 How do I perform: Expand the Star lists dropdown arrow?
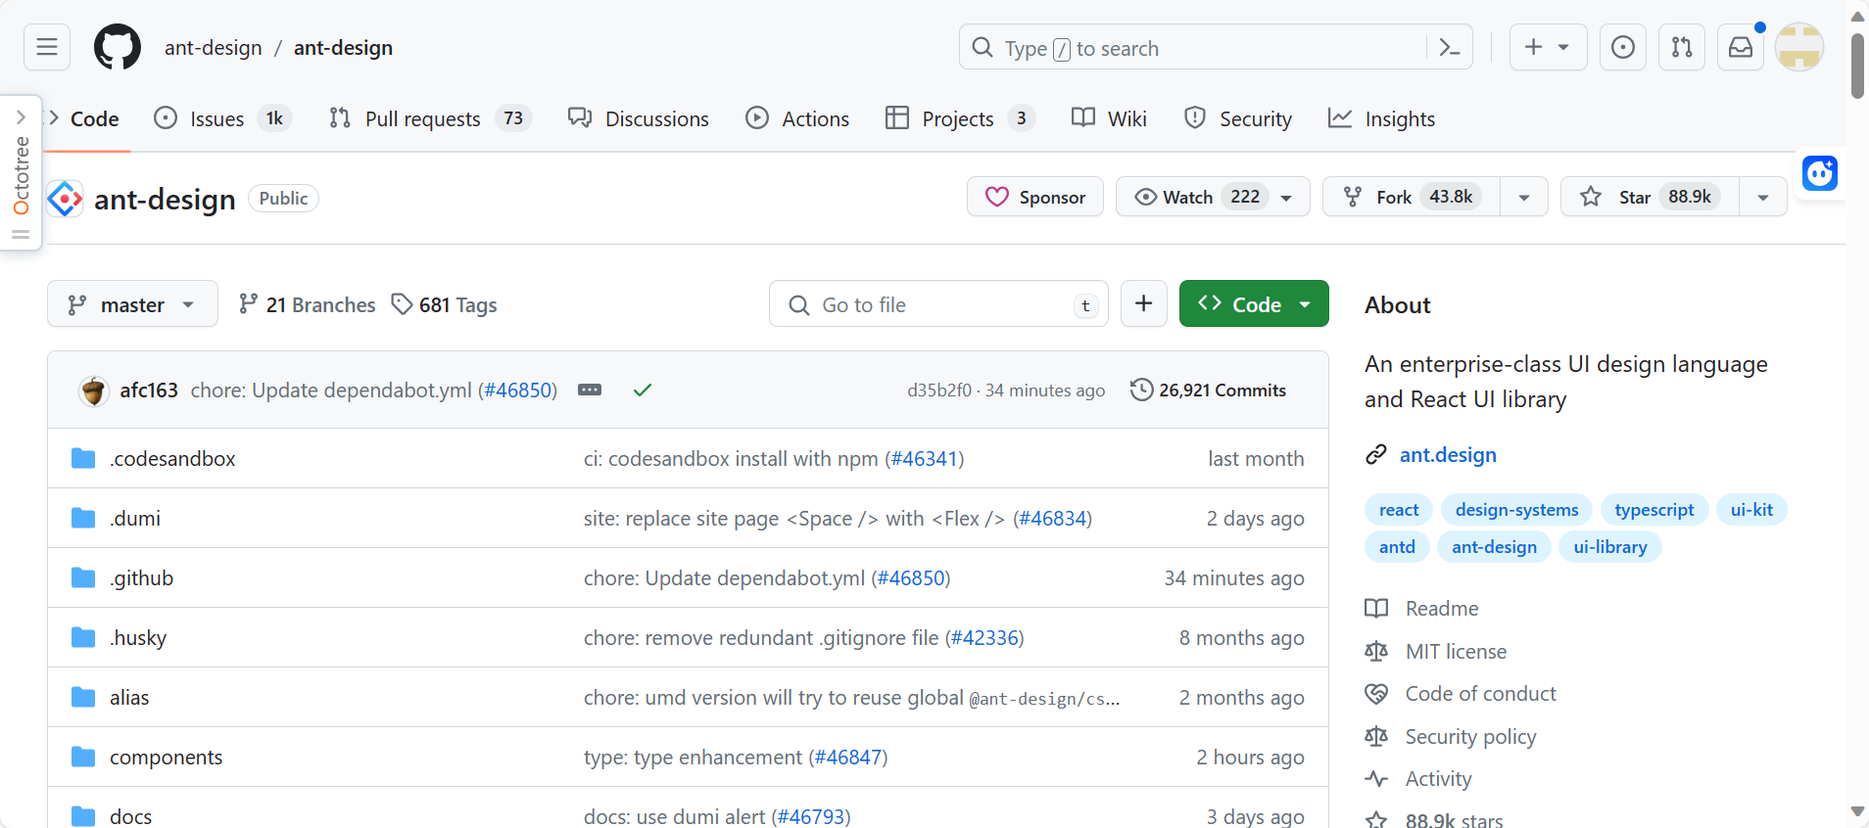coord(1762,197)
